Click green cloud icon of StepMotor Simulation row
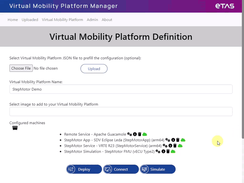This screenshot has height=183, width=244. [173, 151]
